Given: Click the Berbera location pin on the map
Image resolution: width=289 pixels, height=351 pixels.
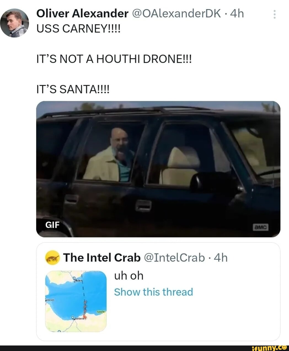Looking at the screenshot, I should coord(73,318).
